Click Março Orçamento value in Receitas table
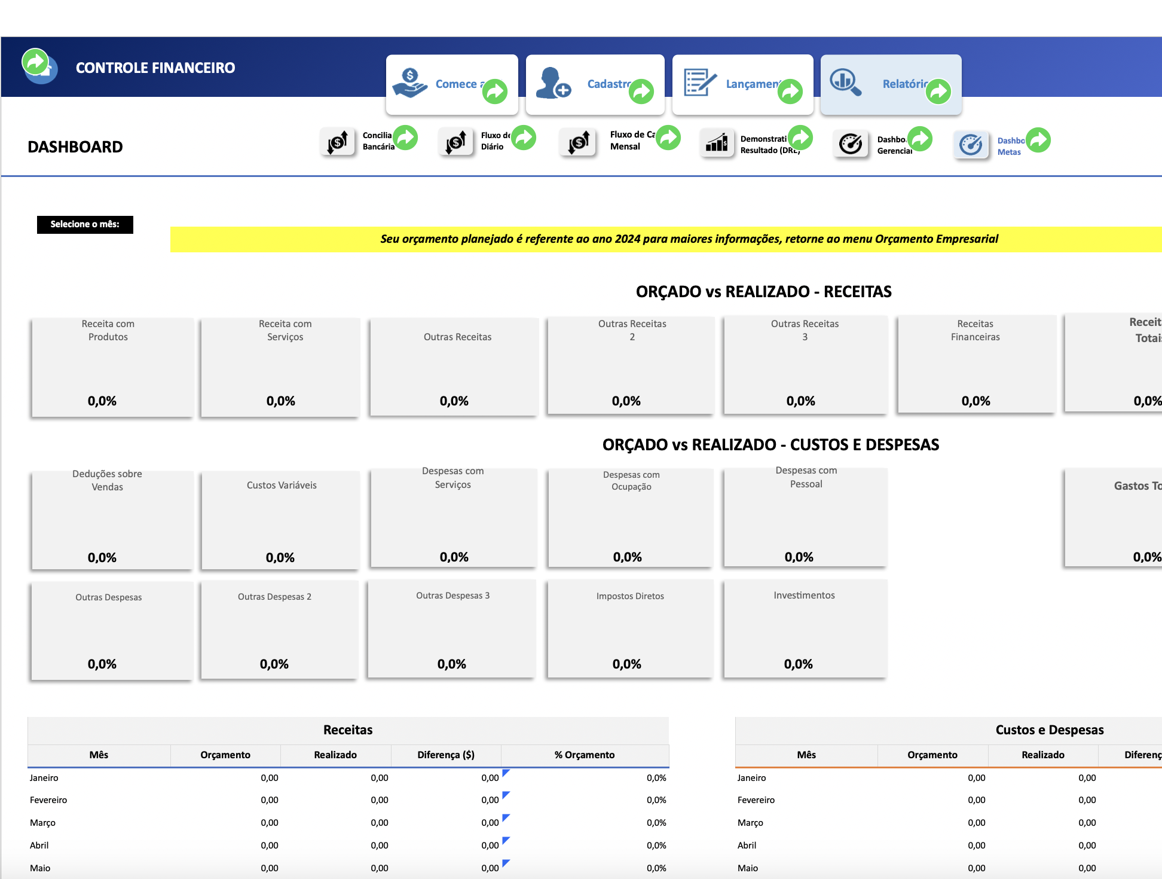Viewport: 1162px width, 879px height. coord(270,823)
